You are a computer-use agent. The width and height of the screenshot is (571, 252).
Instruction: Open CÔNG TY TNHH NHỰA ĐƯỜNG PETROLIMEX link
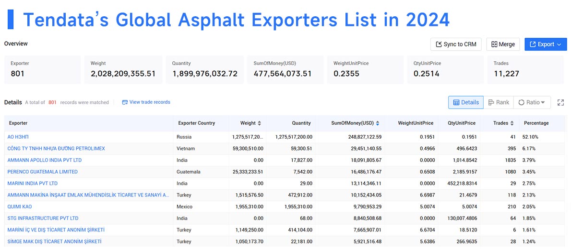[x=56, y=149]
